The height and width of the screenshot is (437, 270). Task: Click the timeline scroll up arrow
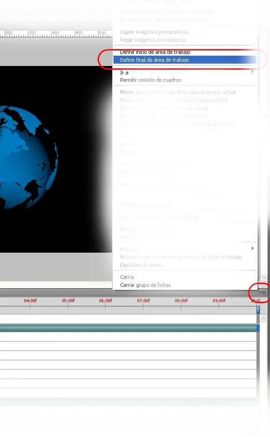(263, 318)
